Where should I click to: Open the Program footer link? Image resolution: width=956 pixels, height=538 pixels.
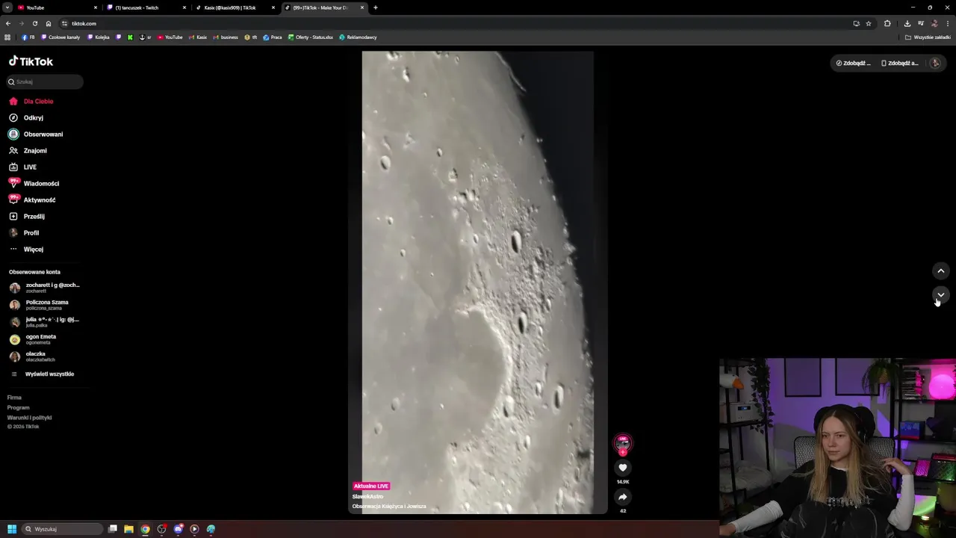[18, 407]
